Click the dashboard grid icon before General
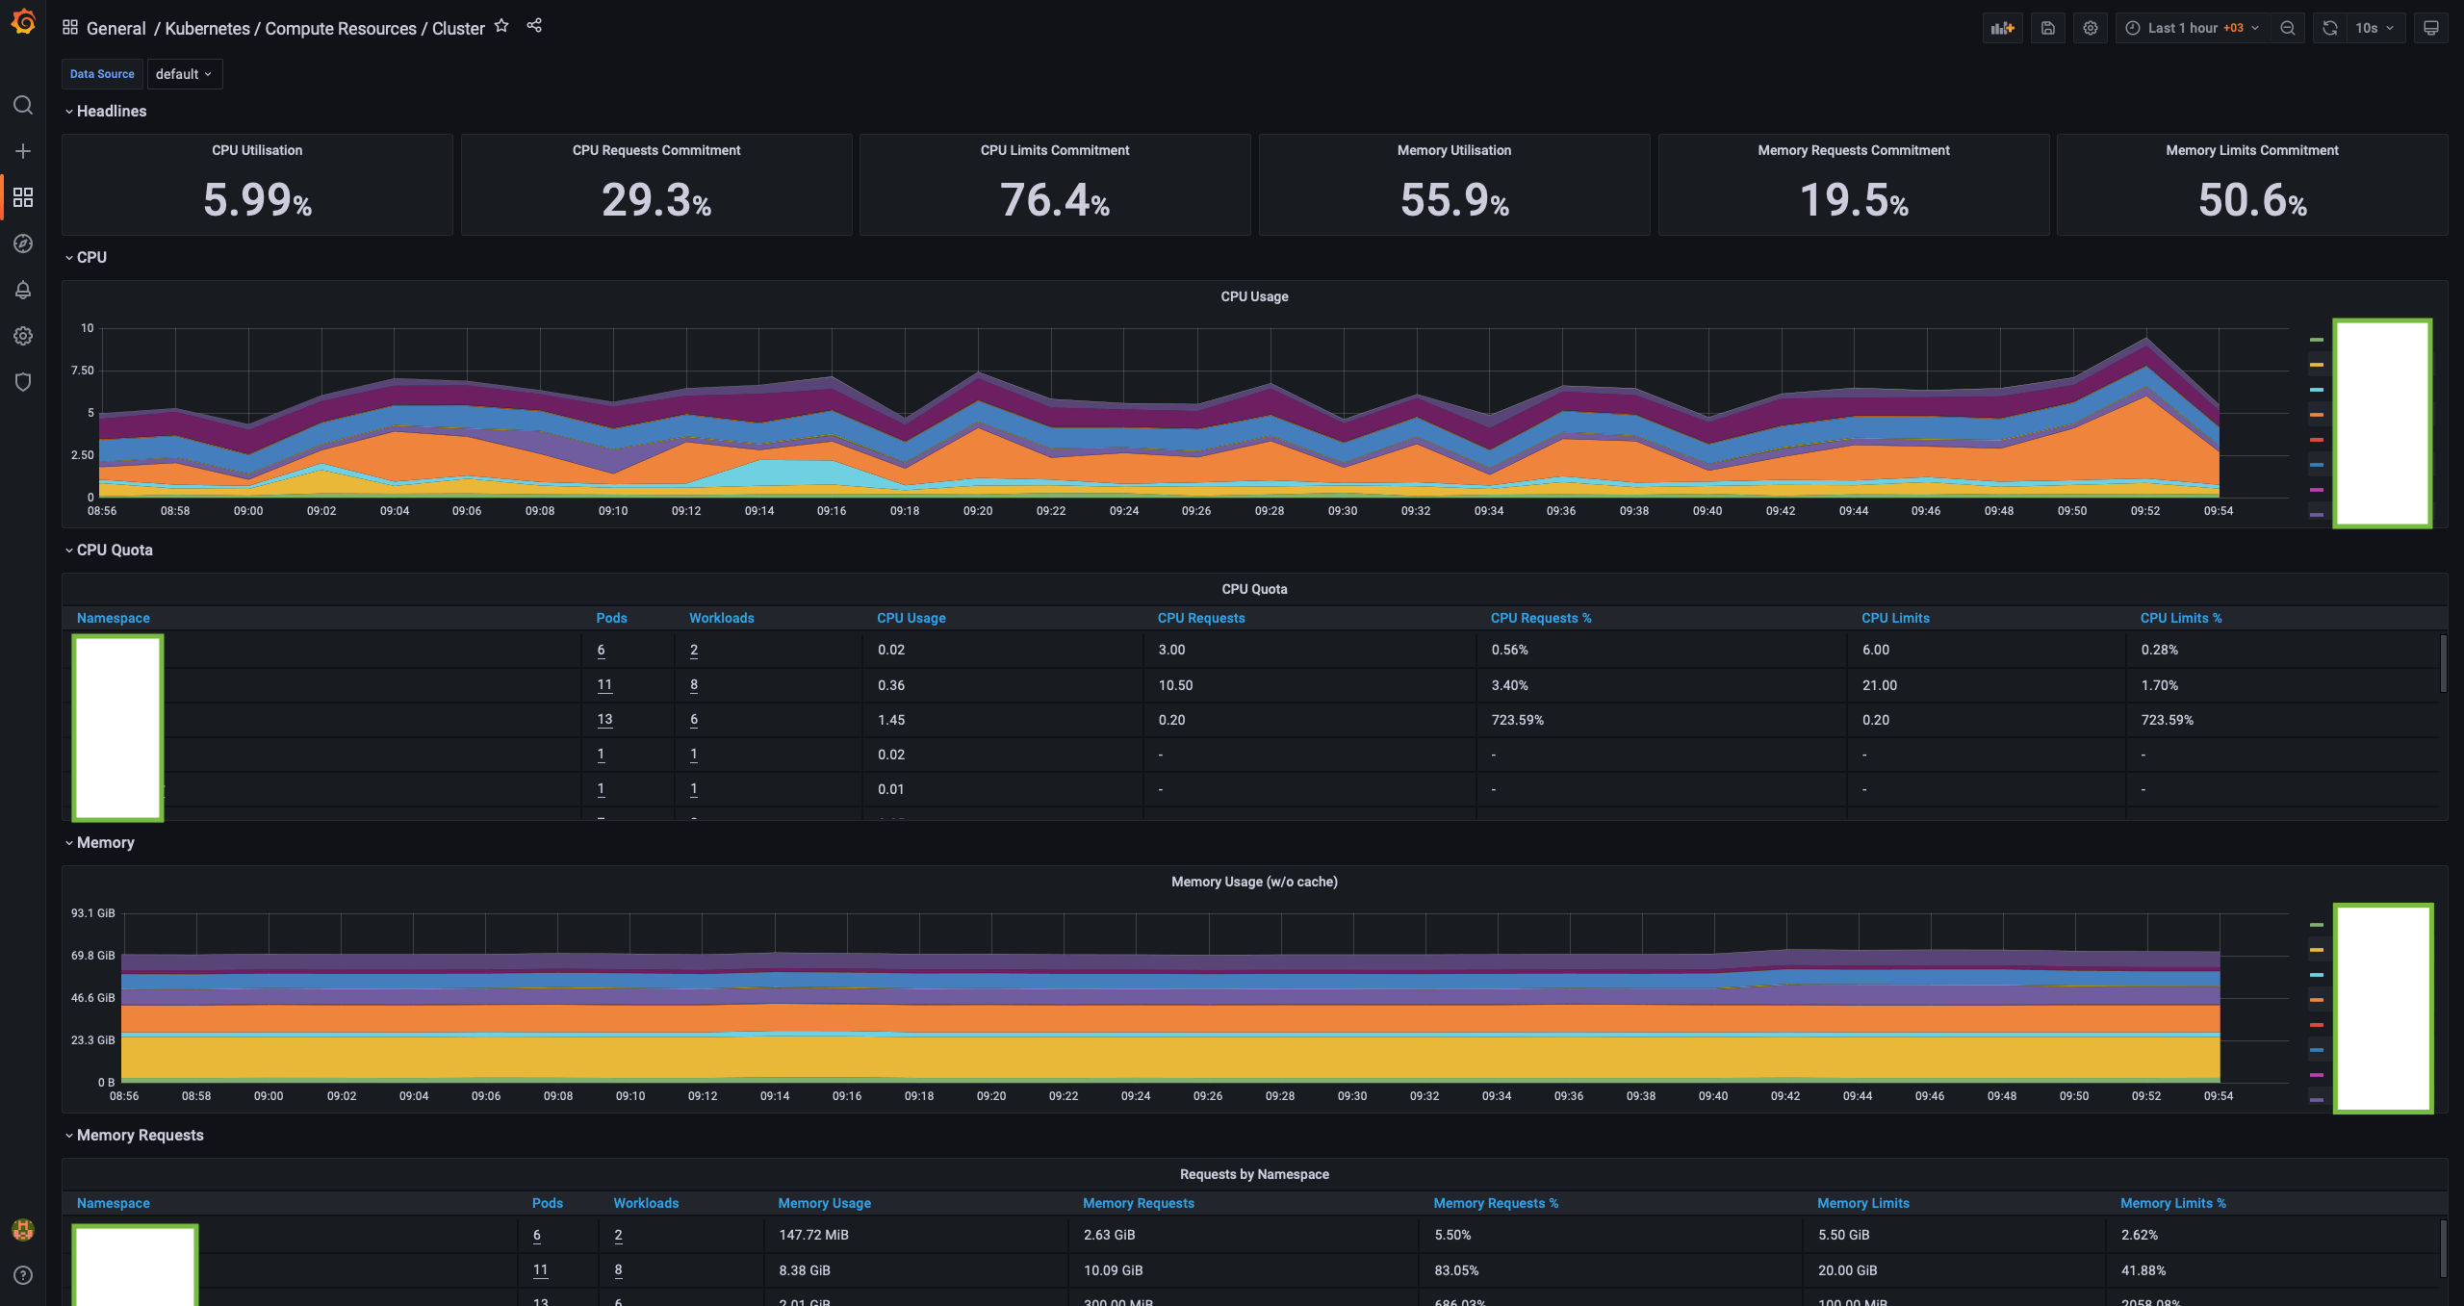The height and width of the screenshot is (1306, 2464). pyautogui.click(x=70, y=27)
